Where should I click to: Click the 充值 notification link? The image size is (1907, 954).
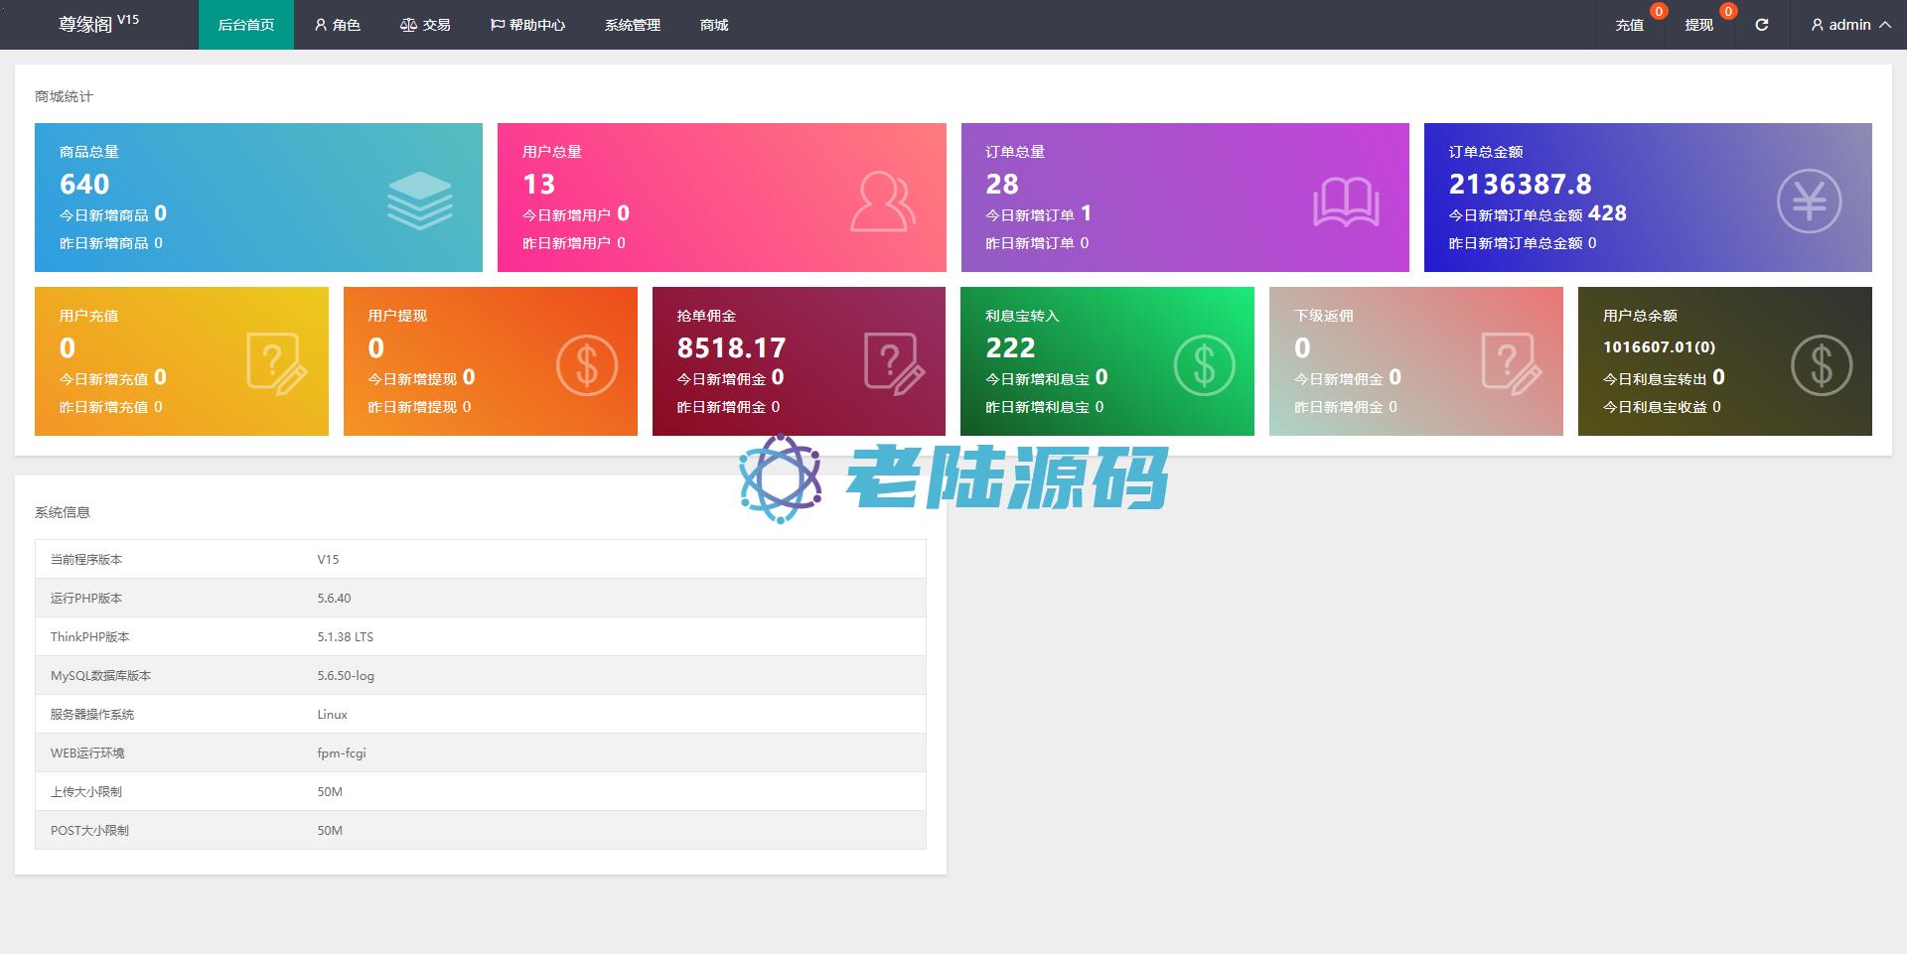pyautogui.click(x=1629, y=25)
